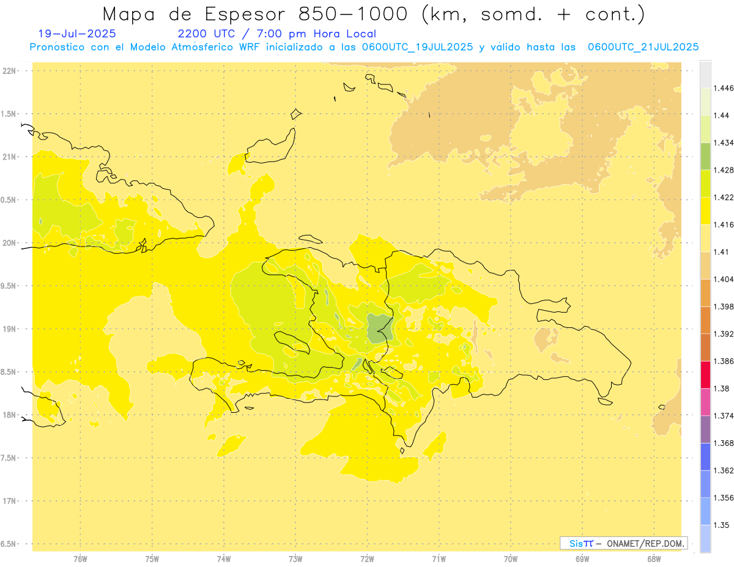Click the '68W' longitude label

click(x=654, y=558)
